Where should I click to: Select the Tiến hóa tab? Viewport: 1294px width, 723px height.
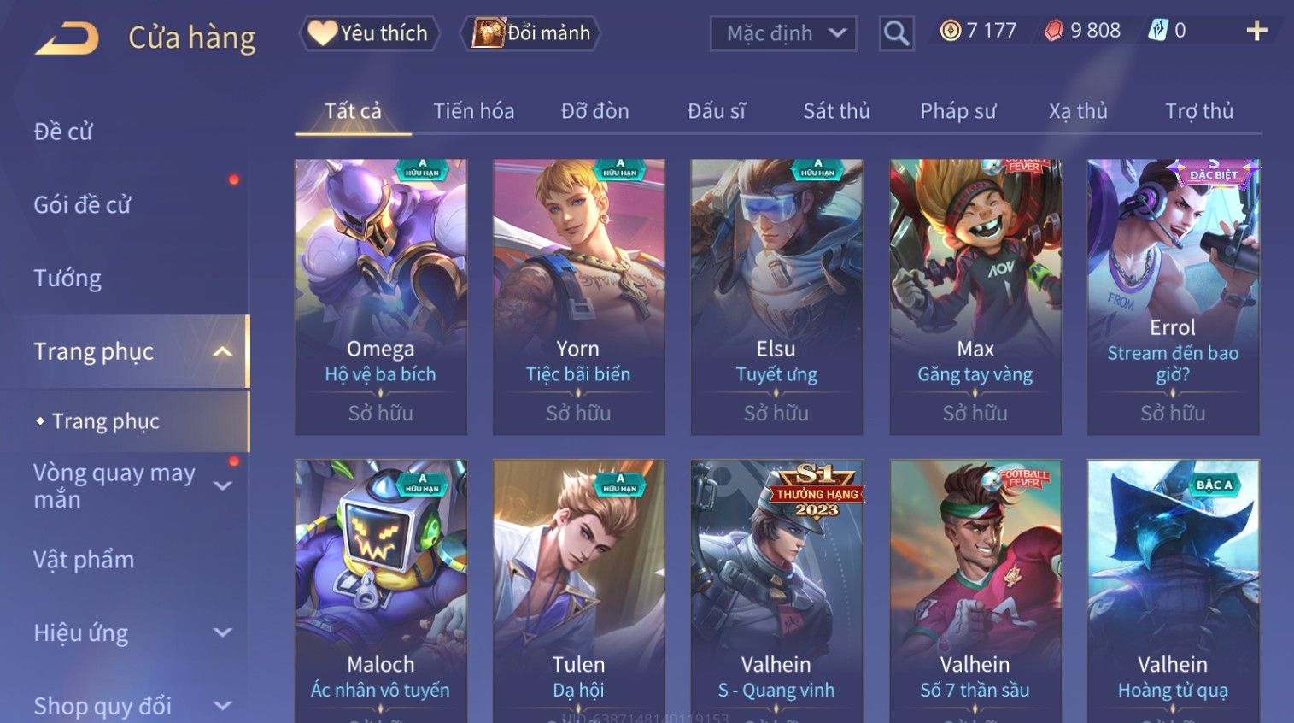tap(473, 111)
